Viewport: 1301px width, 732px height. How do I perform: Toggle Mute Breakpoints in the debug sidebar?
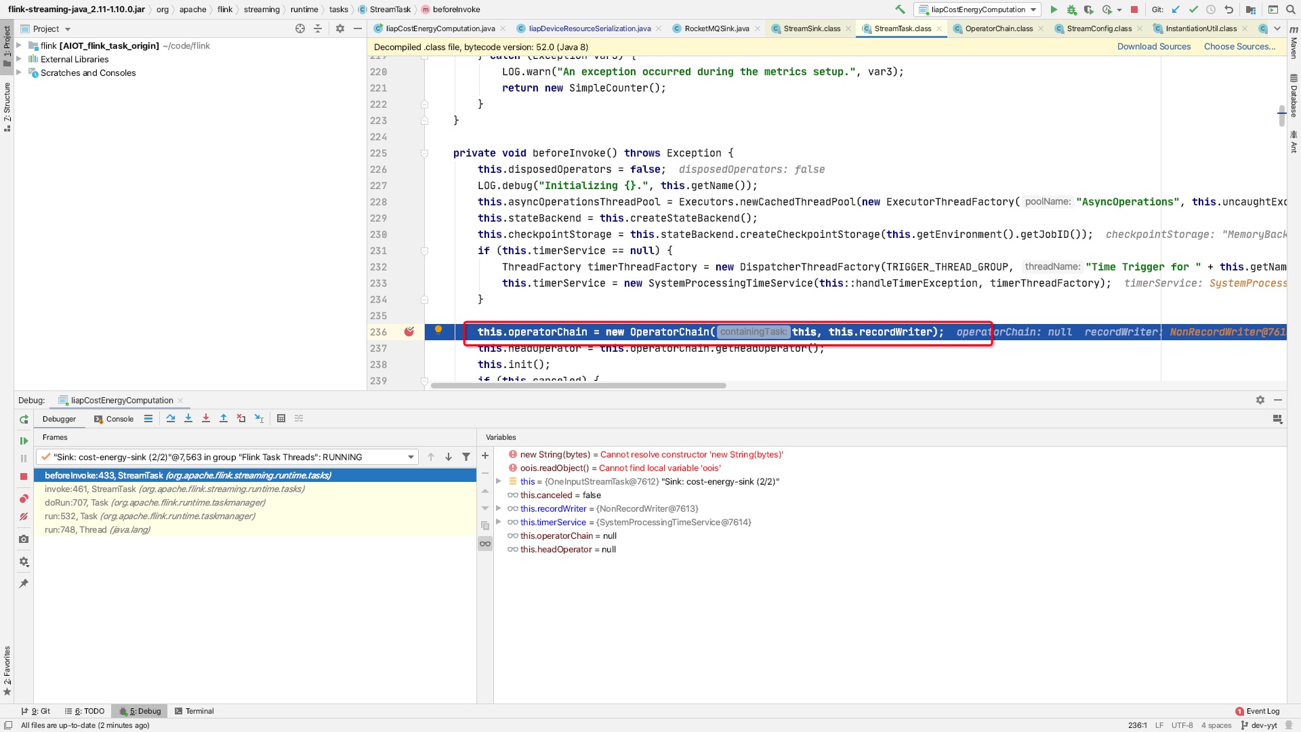pyautogui.click(x=24, y=516)
